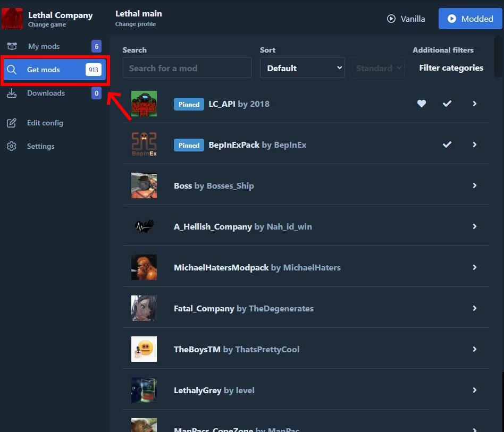Click the Boss mod thumbnail
504x432 pixels.
pyautogui.click(x=144, y=185)
